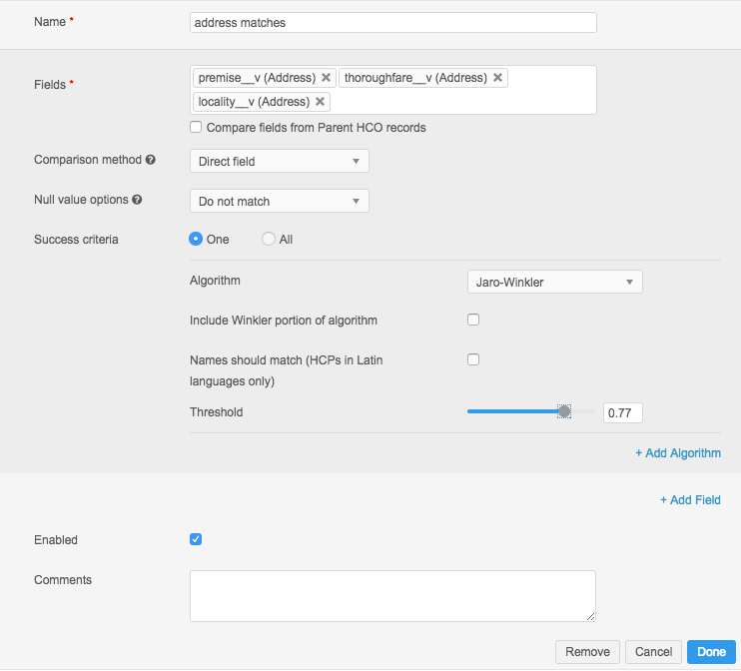Click the Comparison method help icon
This screenshot has width=741, height=671.
pyautogui.click(x=151, y=160)
